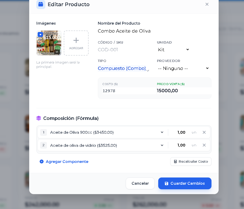Viewport: 244px width, 209px height.
Task: Click the calculator icon in Recalcular Costo
Action: point(175,161)
